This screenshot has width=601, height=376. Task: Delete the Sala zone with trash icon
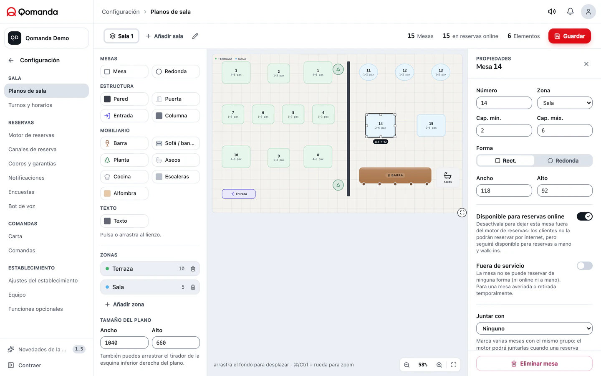(193, 287)
